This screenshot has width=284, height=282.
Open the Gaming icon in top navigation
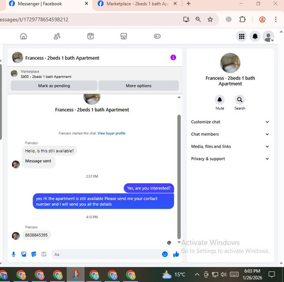[157, 36]
